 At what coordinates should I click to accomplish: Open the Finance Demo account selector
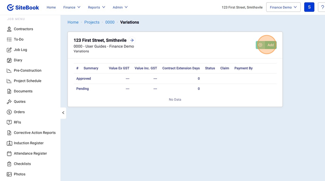(x=283, y=7)
